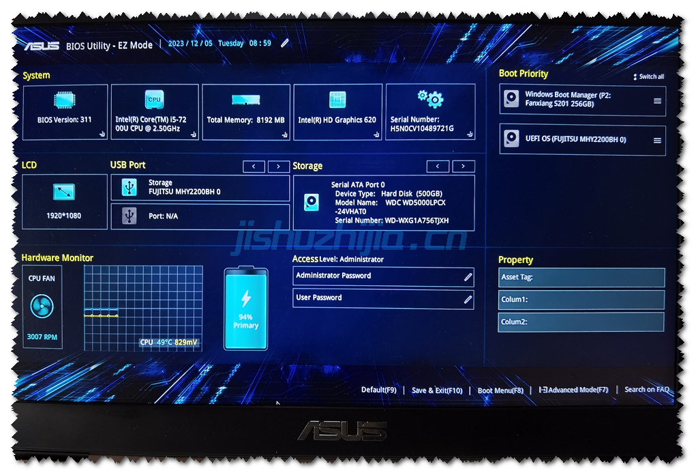
Task: Click the Intel HD Graphics 620 icon
Action: click(337, 100)
